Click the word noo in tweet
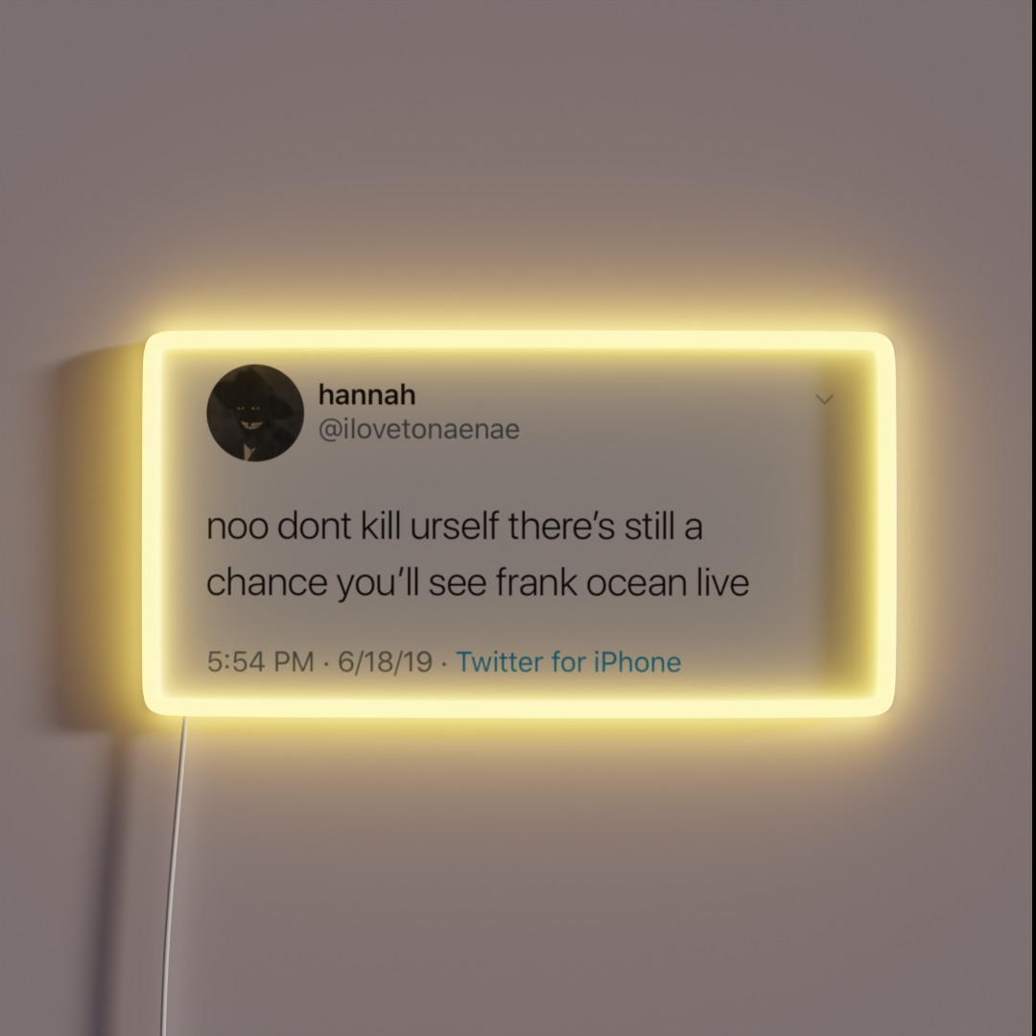The height and width of the screenshot is (1036, 1036). click(237, 529)
